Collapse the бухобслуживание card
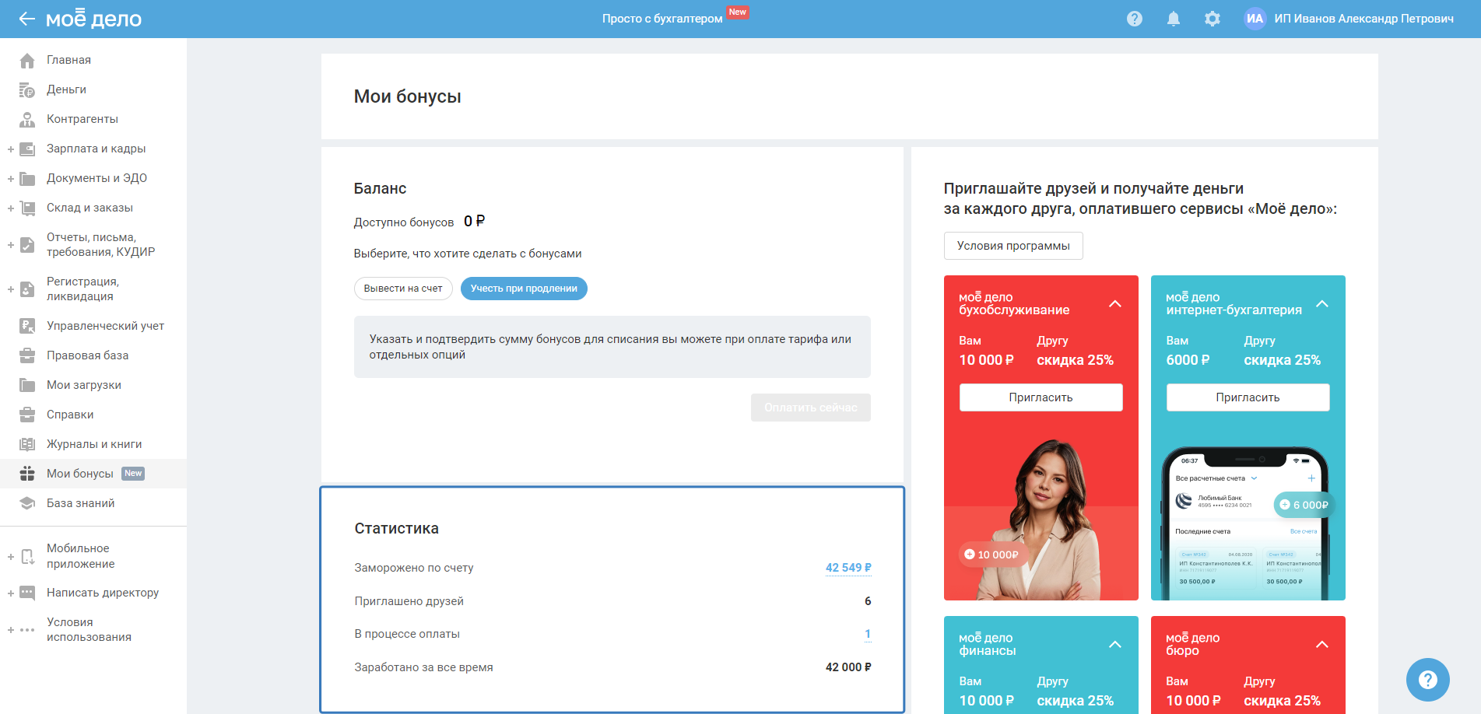 tap(1115, 304)
